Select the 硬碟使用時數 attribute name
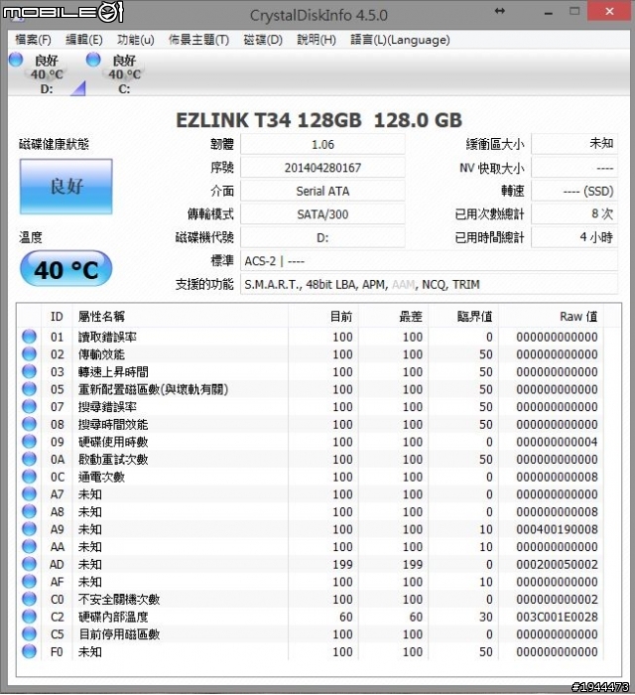Image resolution: width=635 pixels, height=695 pixels. pos(113,442)
